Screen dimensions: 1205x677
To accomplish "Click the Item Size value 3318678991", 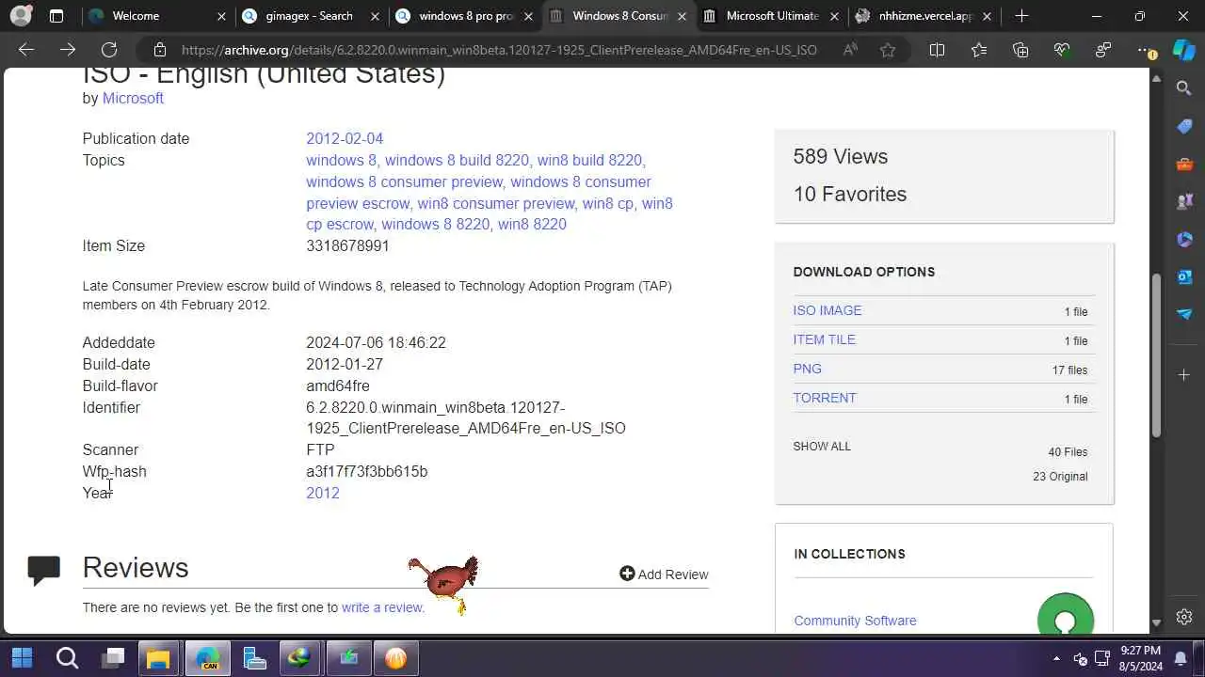I will tap(347, 245).
